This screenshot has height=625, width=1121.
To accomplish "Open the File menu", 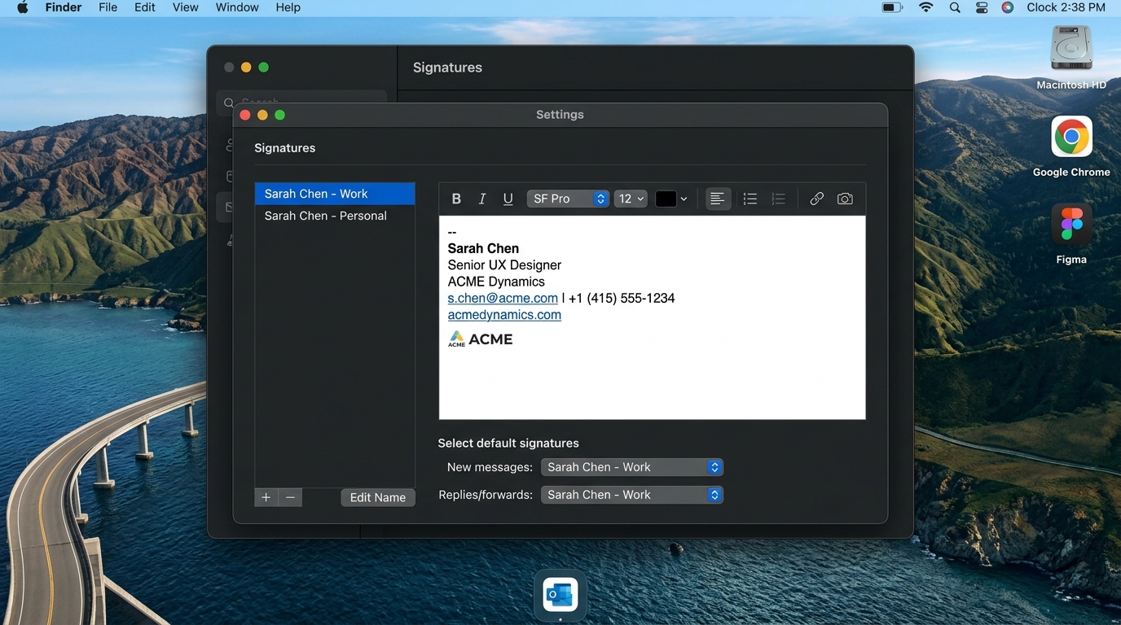I will coord(108,7).
